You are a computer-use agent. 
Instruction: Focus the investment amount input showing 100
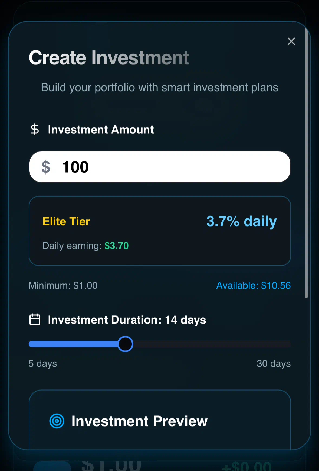tap(160, 167)
